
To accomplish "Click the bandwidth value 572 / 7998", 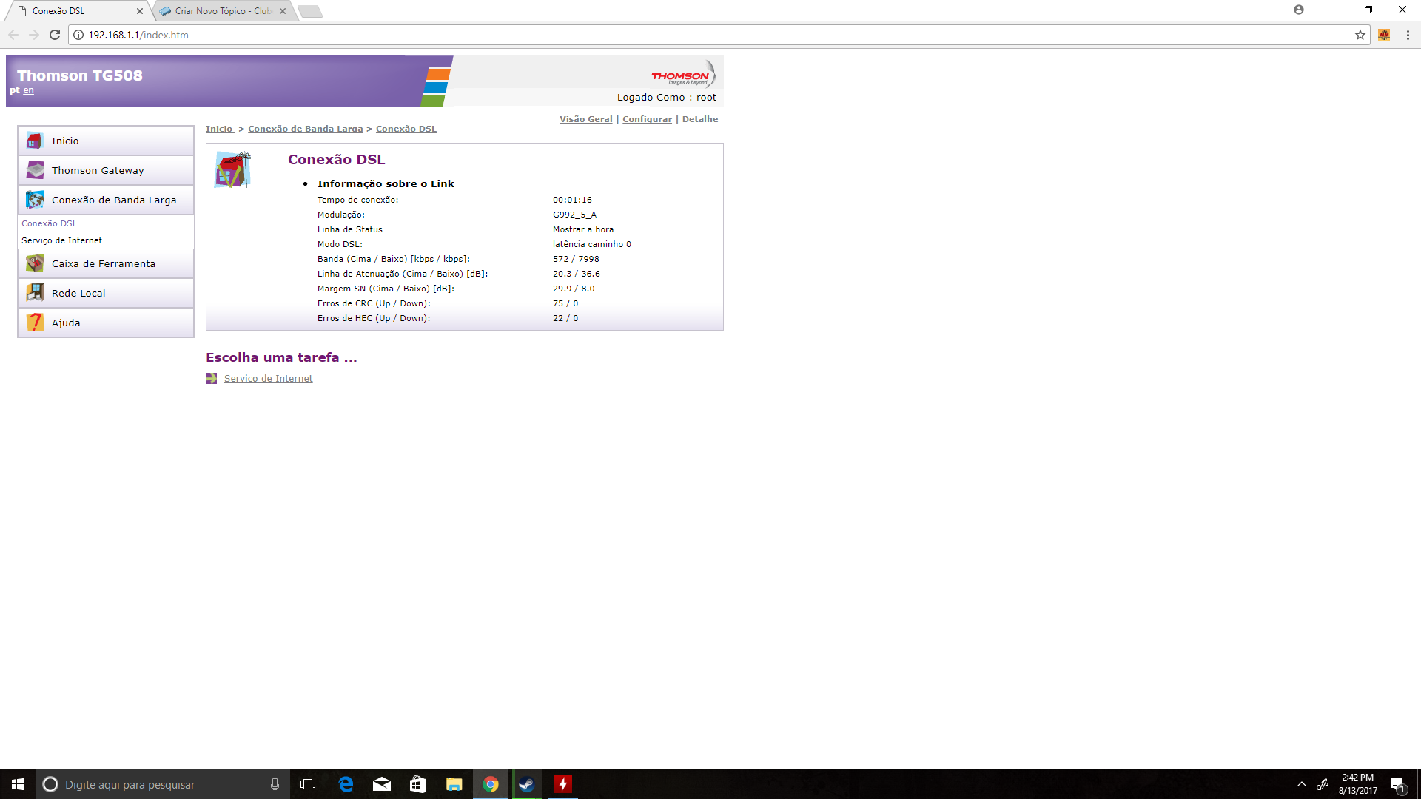I will 576,259.
